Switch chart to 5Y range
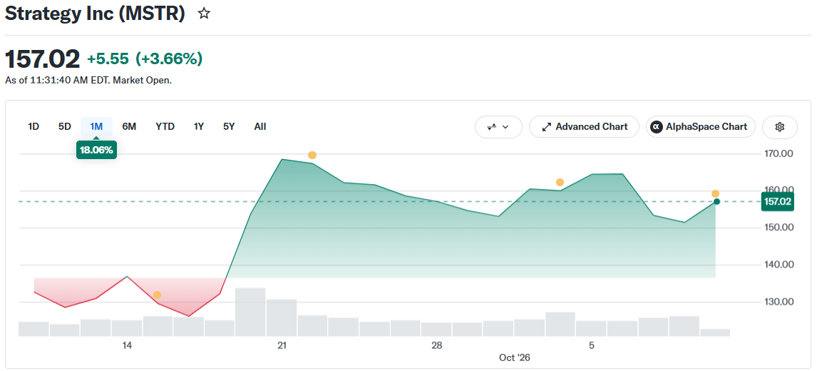Screen dimensions: 817x371 tap(229, 127)
